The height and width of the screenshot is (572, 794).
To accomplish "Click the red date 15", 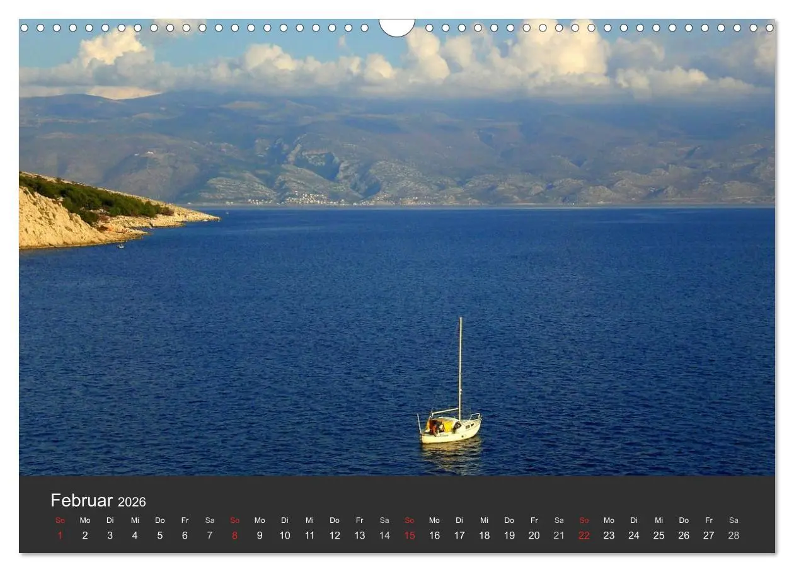I will (x=409, y=535).
